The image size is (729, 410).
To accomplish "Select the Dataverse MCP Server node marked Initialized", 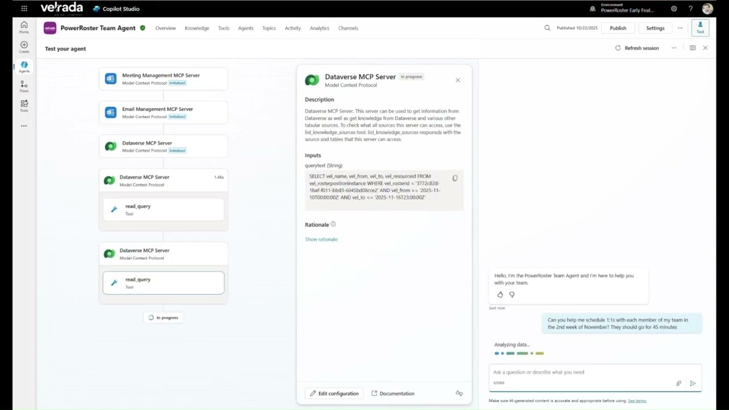I will point(163,146).
